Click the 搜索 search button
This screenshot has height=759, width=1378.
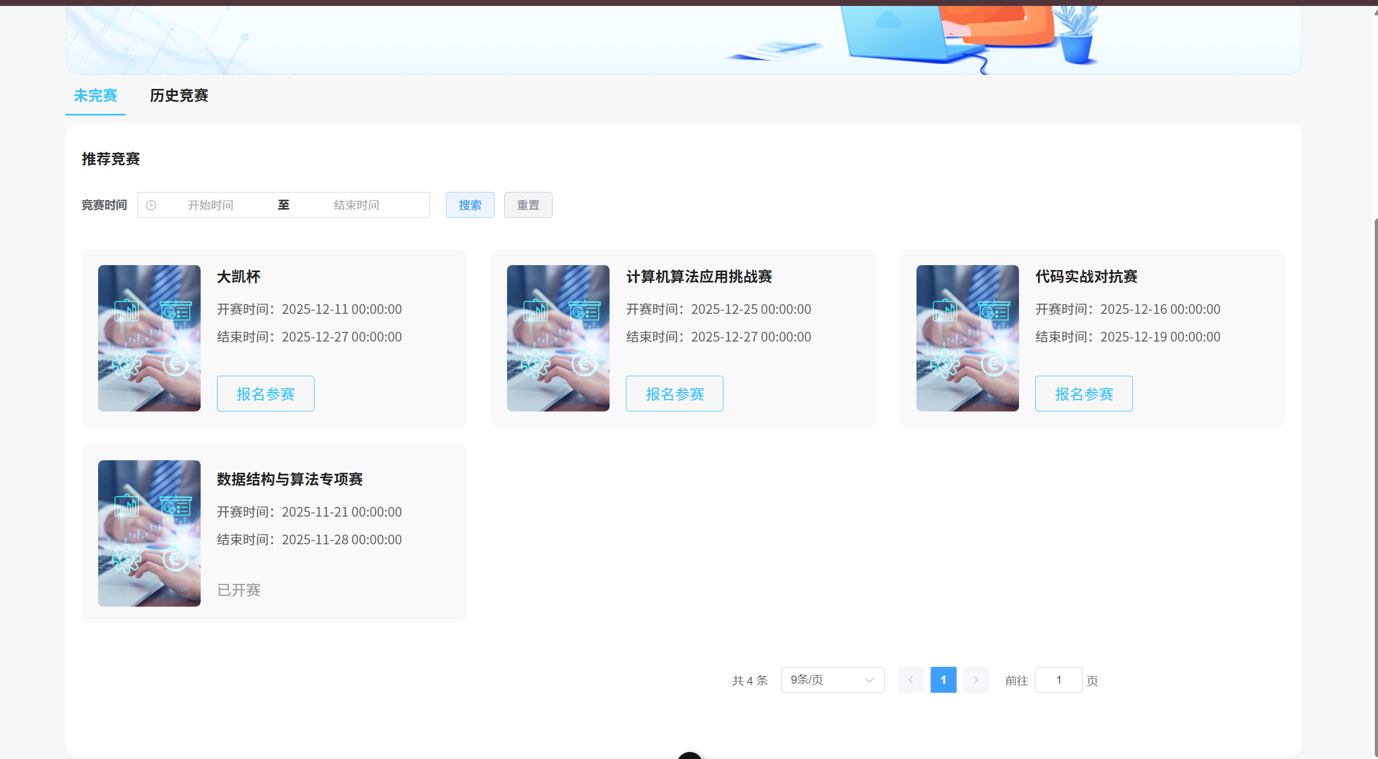pyautogui.click(x=470, y=205)
